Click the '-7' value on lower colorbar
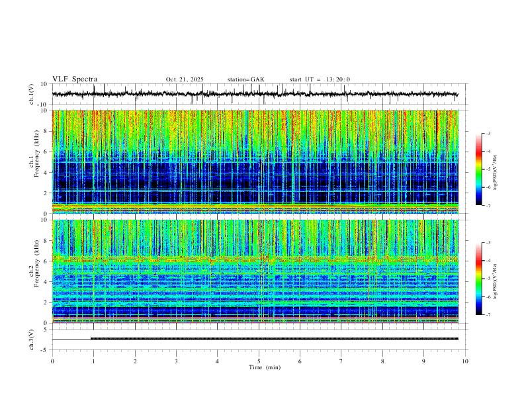The height and width of the screenshot is (405, 524). [x=488, y=315]
